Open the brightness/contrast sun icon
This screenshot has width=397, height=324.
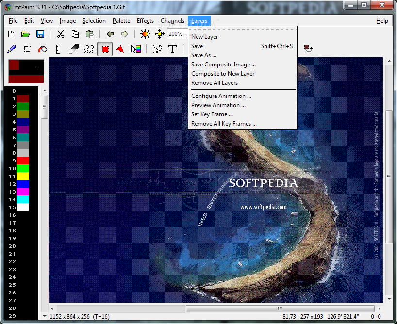tap(145, 34)
